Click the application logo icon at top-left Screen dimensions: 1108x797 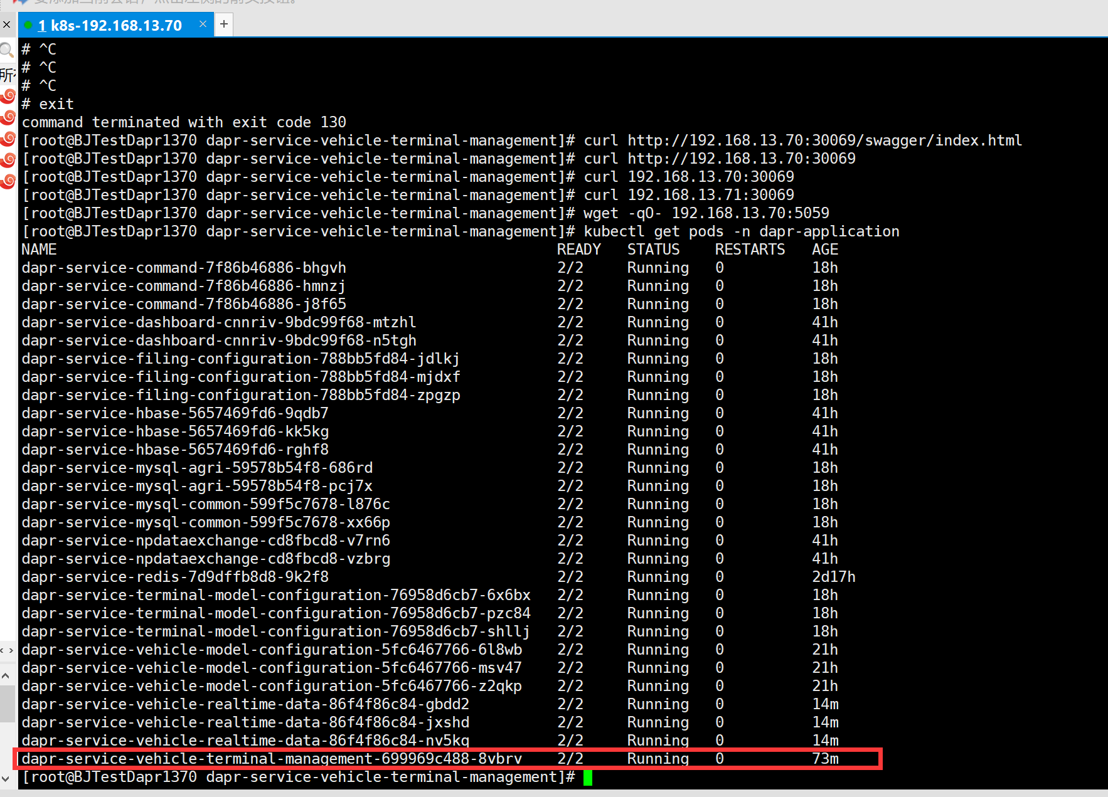(x=18, y=3)
